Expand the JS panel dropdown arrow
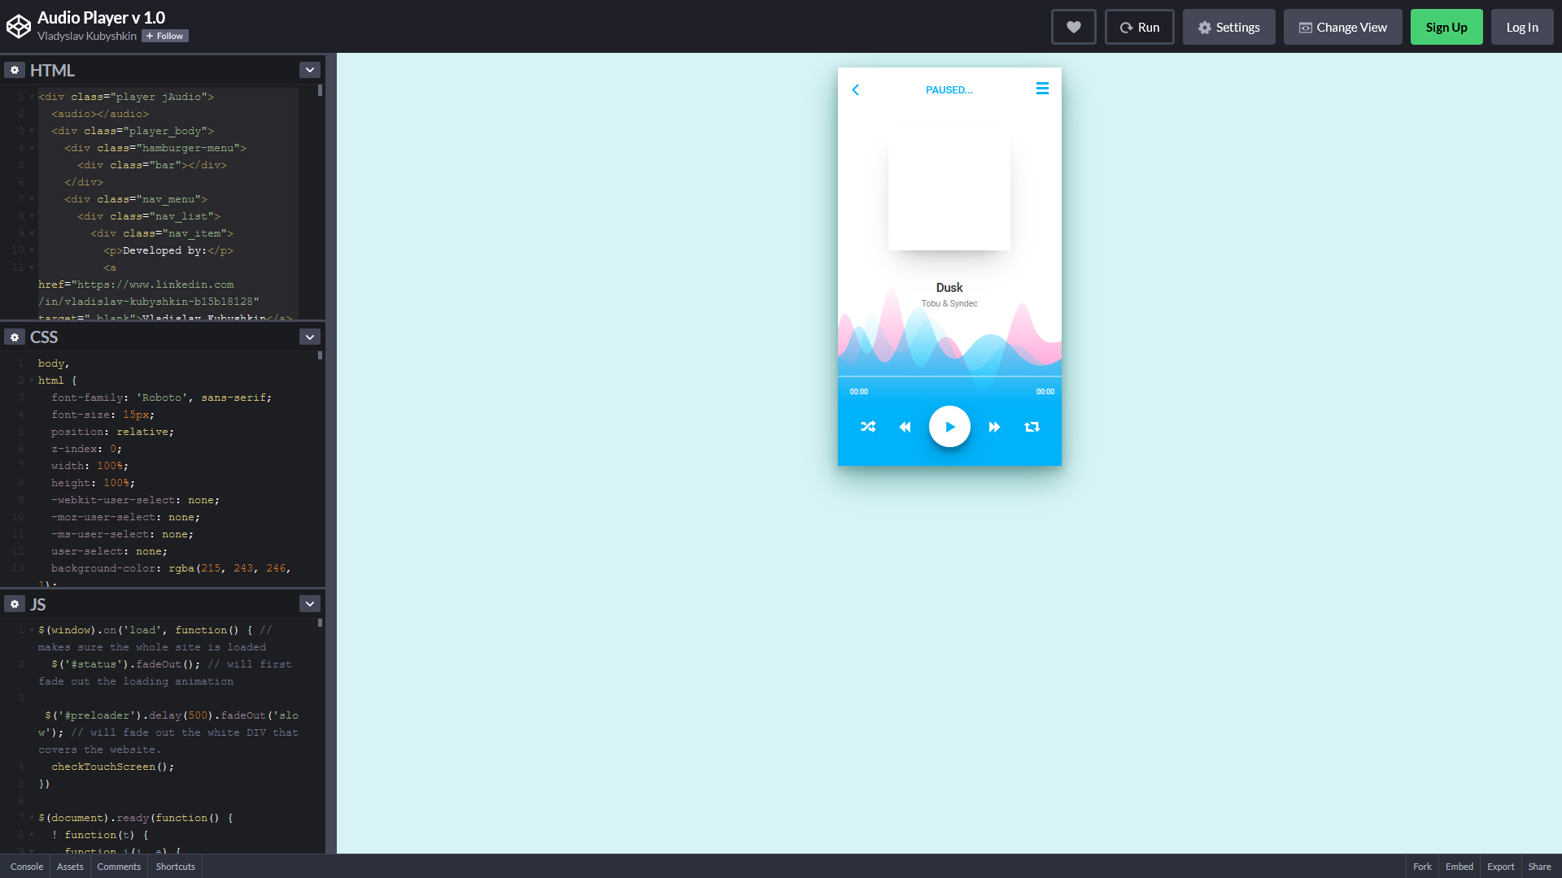This screenshot has width=1562, height=878. click(x=310, y=604)
